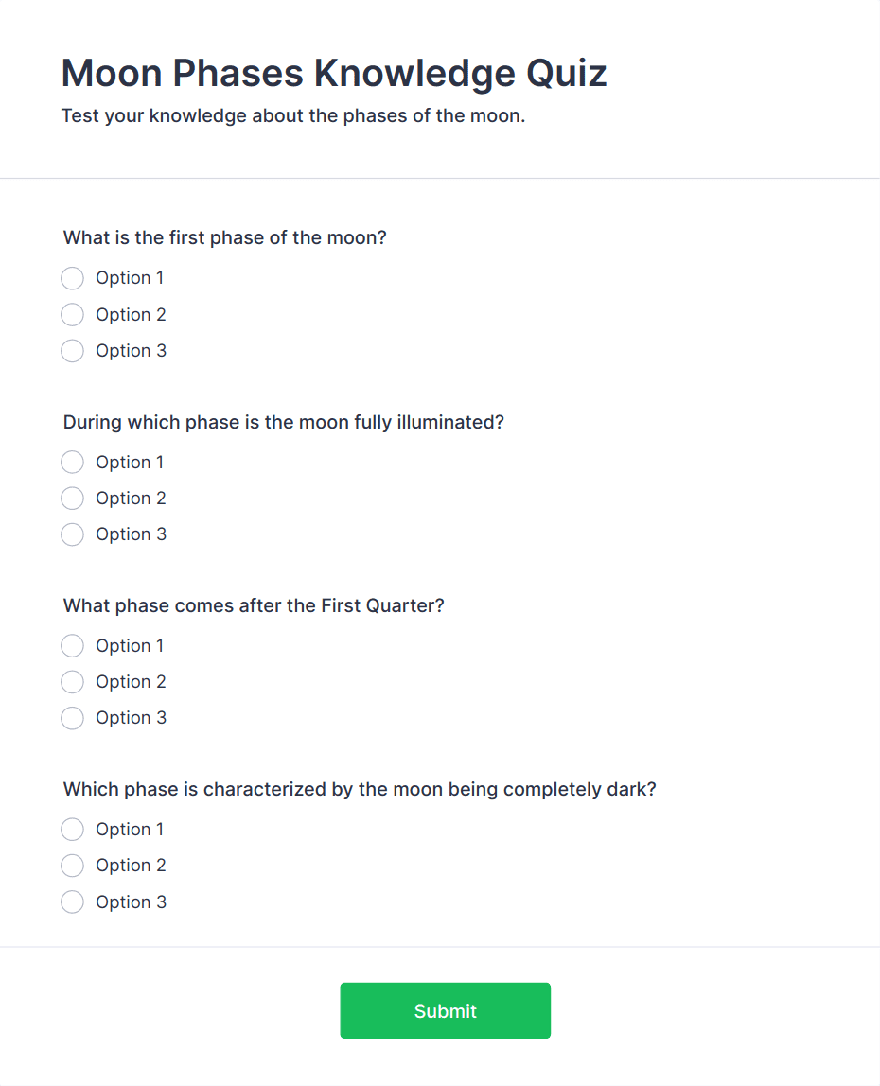Select Option 2 for the completely dark question
Viewport: 880px width, 1086px height.
[72, 865]
